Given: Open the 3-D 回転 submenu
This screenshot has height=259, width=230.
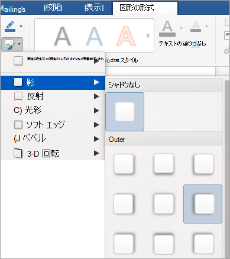Looking at the screenshot, I should coord(53,153).
